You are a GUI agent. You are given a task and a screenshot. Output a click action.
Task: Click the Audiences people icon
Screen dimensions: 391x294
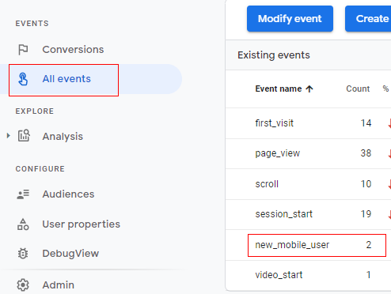click(x=23, y=194)
